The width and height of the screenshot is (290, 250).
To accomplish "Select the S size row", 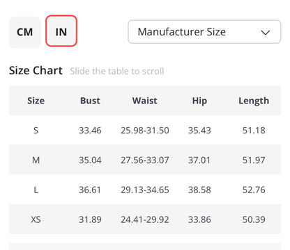I will pos(145,130).
